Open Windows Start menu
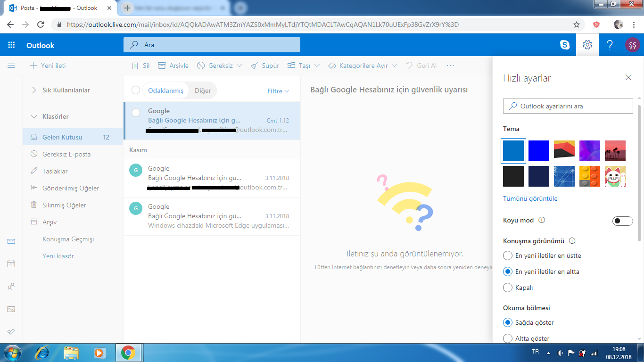 point(11,353)
